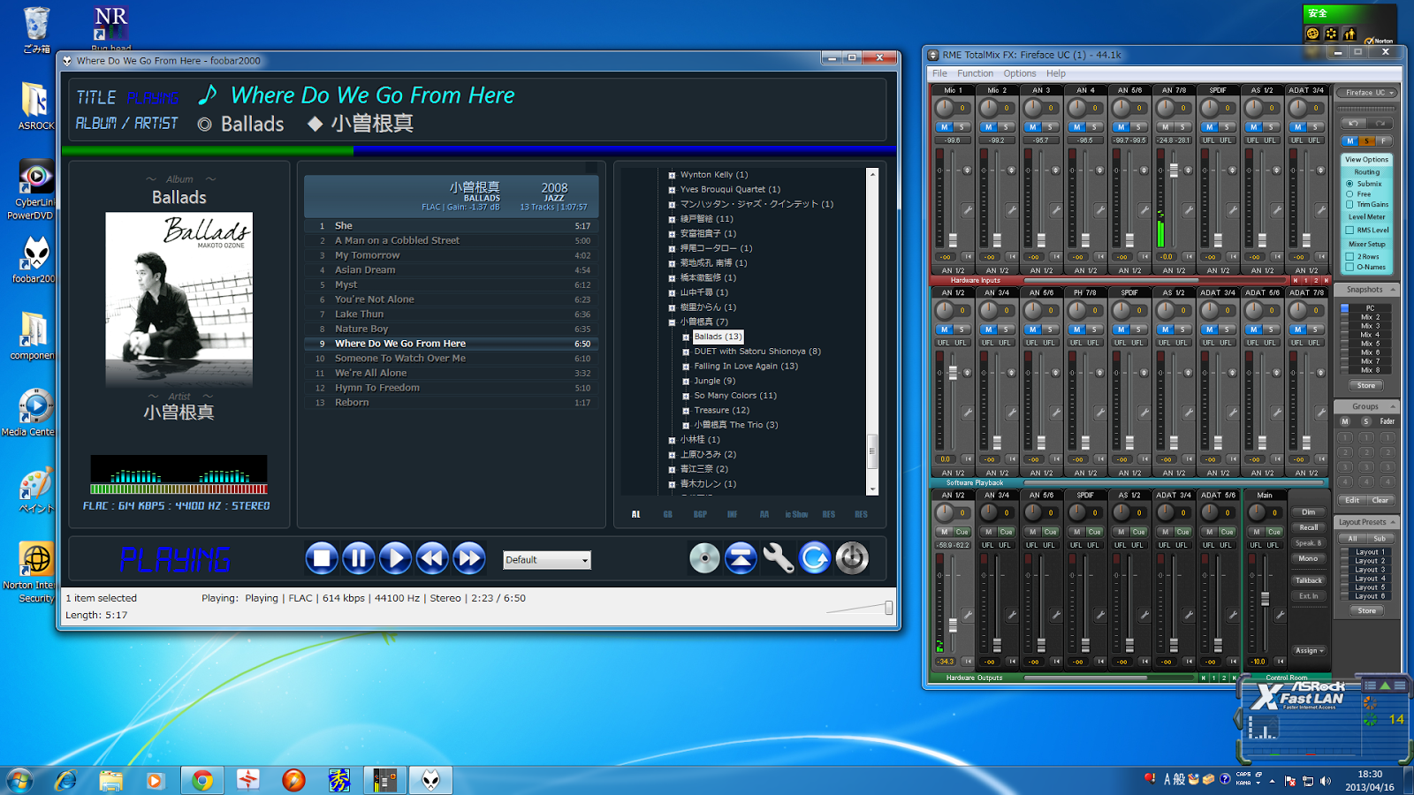
Task: Click the Undo arrow in TotalMix
Action: coord(1352,124)
